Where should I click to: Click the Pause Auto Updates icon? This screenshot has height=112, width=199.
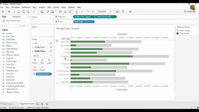pos(28,12)
